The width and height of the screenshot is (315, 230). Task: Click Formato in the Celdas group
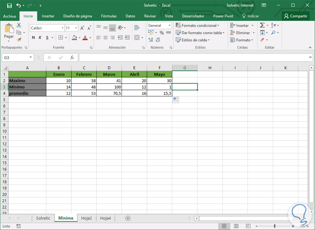pyautogui.click(x=242, y=40)
